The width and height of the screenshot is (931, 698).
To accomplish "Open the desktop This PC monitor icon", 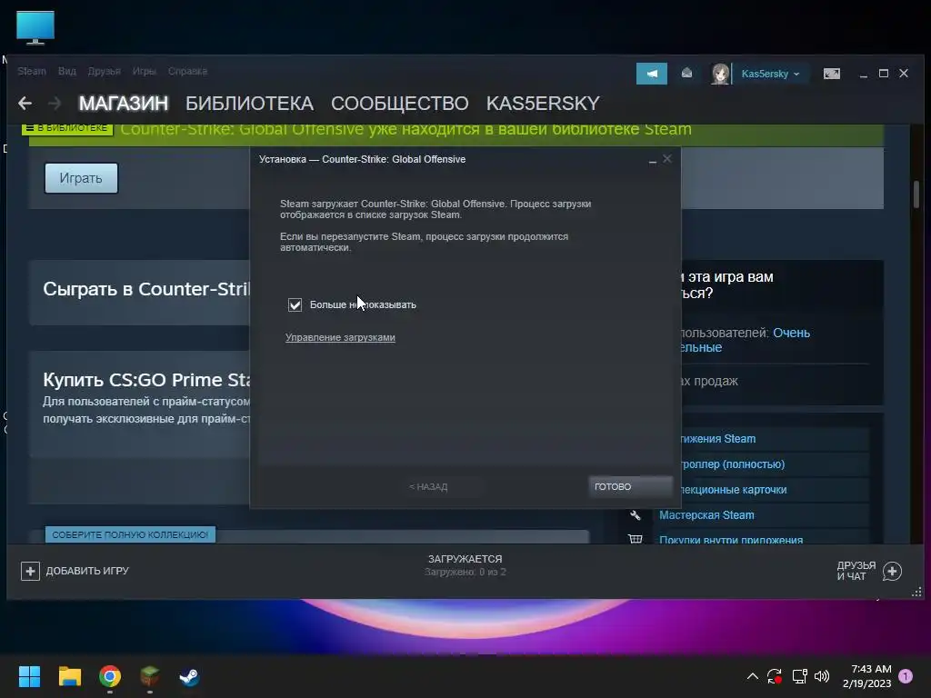I will tap(35, 28).
